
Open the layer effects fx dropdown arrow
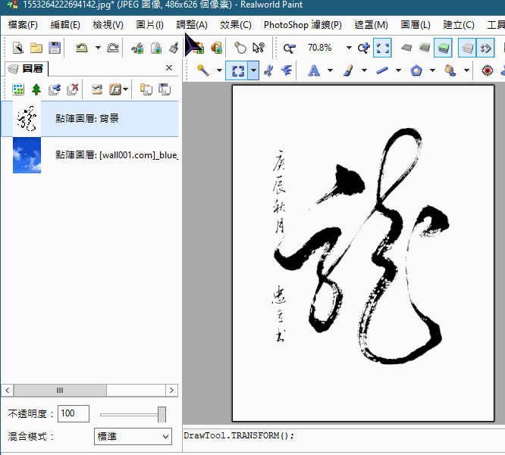click(x=125, y=89)
